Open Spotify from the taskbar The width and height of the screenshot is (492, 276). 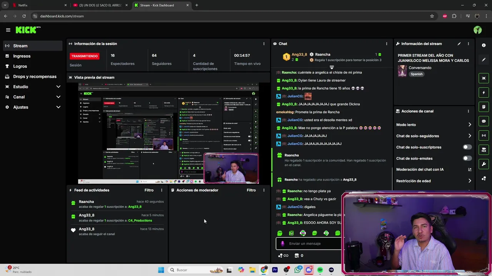pyautogui.click(x=320, y=270)
